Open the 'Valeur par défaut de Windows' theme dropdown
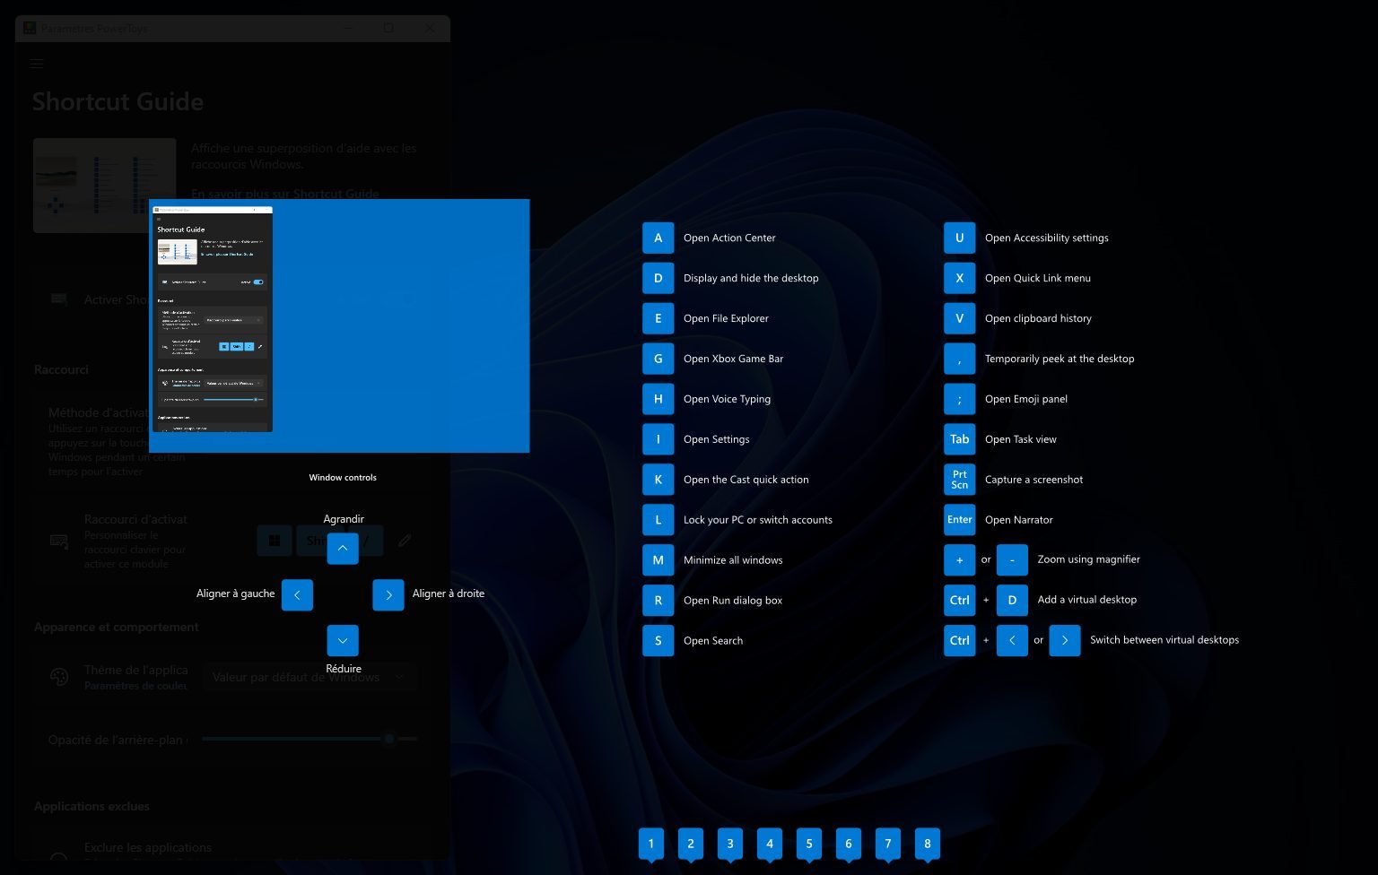Viewport: 1378px width, 875px height. 310,677
